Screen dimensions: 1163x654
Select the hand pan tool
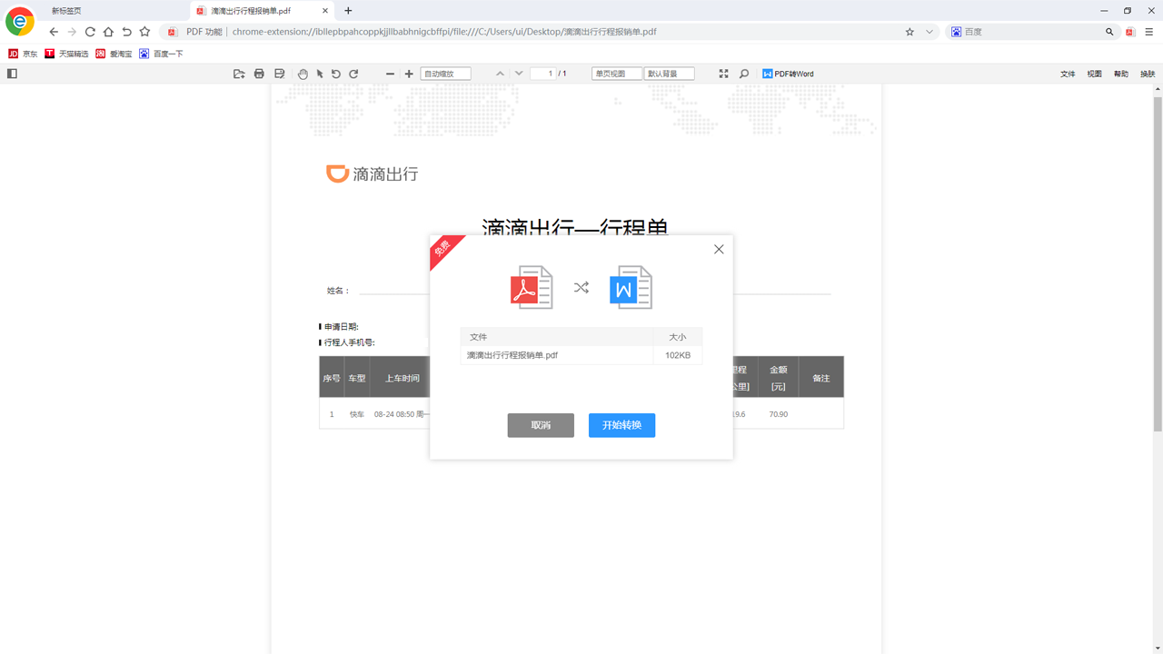tap(303, 74)
